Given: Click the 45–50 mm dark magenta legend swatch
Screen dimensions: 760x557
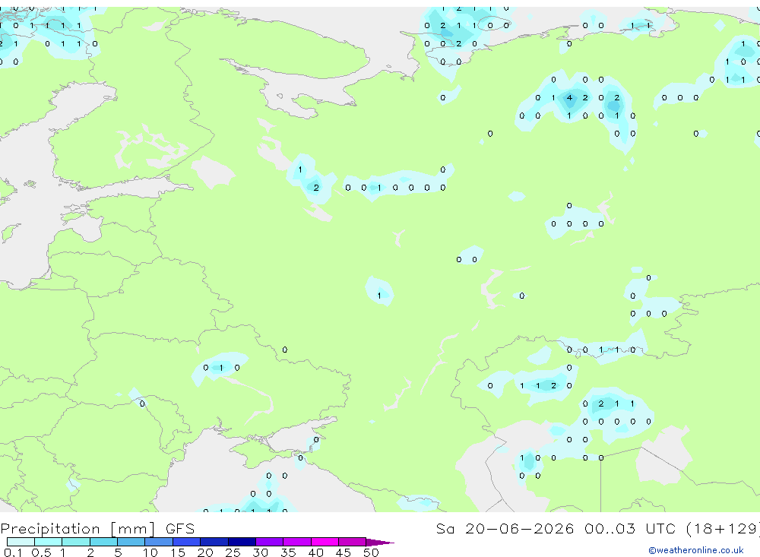Looking at the screenshot, I should pos(353,542).
